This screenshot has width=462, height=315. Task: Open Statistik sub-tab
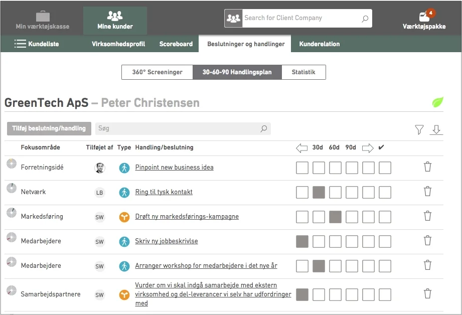303,72
